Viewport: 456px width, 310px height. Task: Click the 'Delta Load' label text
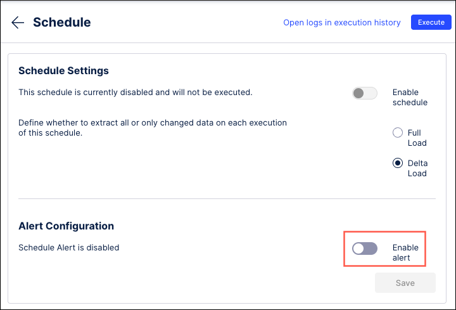(x=417, y=168)
